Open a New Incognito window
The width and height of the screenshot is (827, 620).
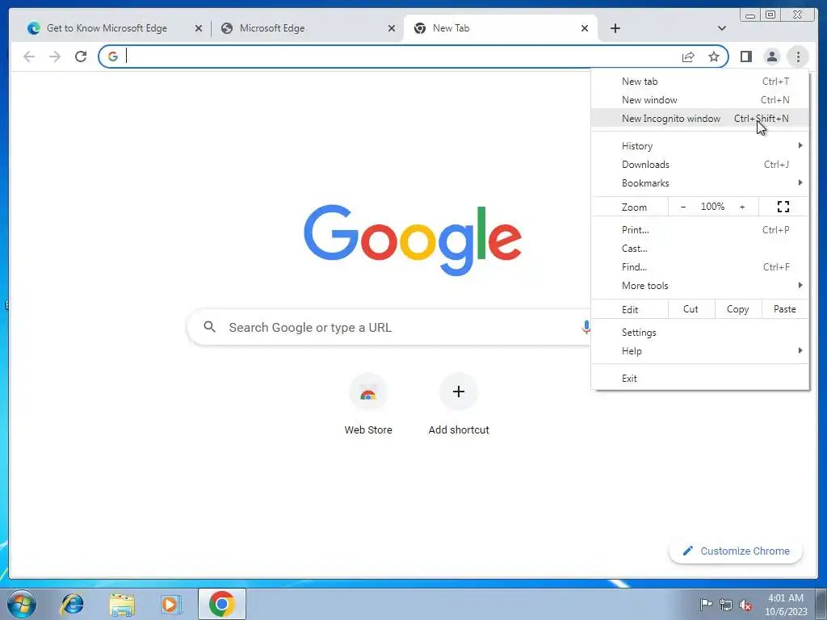click(x=700, y=118)
